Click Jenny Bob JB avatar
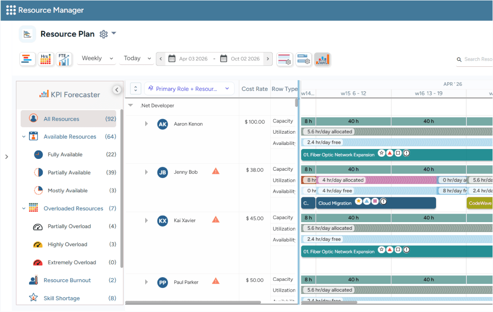 pos(162,172)
